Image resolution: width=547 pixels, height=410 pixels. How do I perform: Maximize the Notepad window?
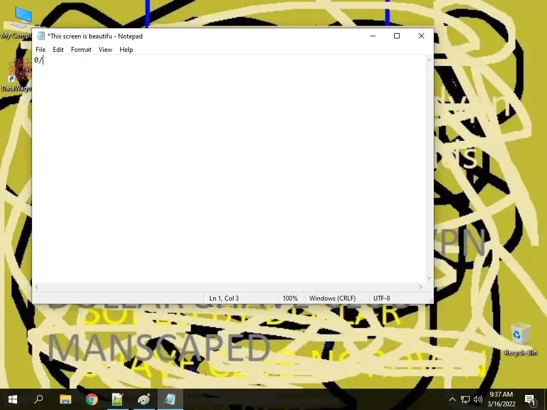397,36
